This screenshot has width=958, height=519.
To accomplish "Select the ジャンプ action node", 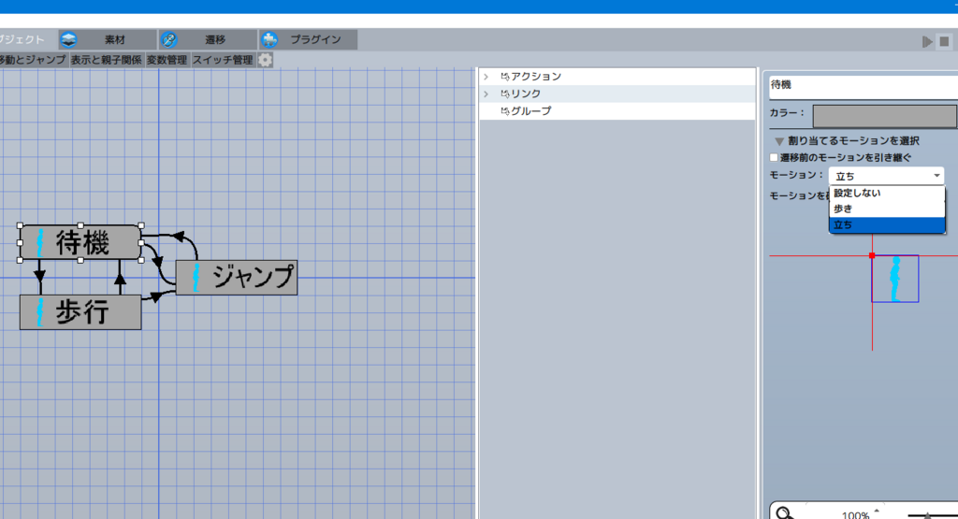I will point(237,277).
